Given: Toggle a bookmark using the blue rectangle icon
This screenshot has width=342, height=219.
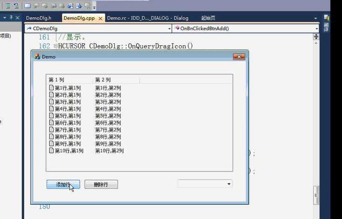Looking at the screenshot, I should pos(27,6).
